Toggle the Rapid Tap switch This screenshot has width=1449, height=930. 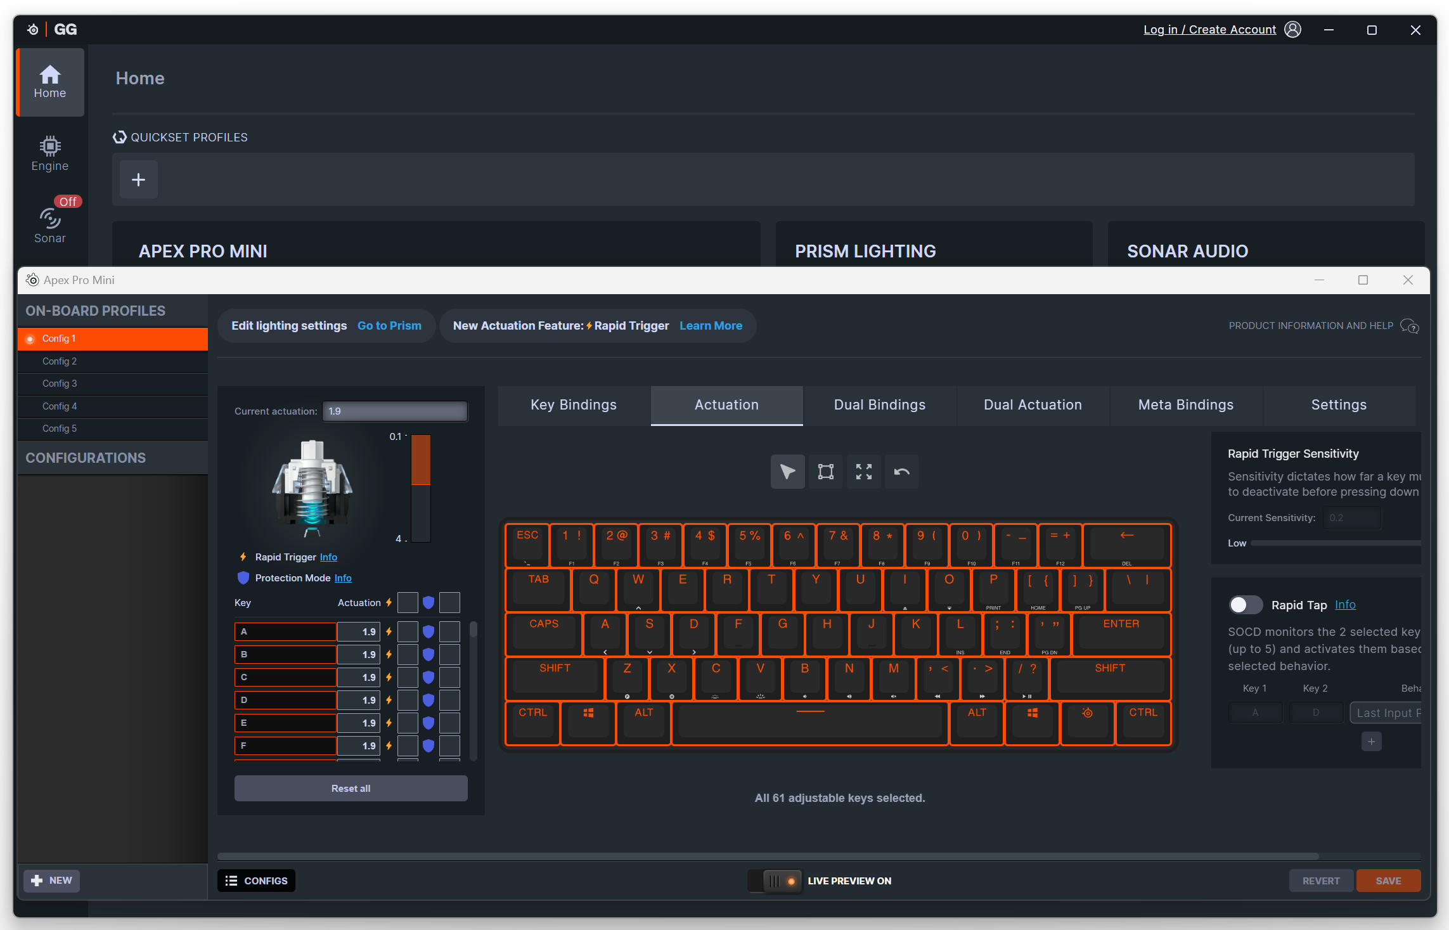pyautogui.click(x=1246, y=605)
